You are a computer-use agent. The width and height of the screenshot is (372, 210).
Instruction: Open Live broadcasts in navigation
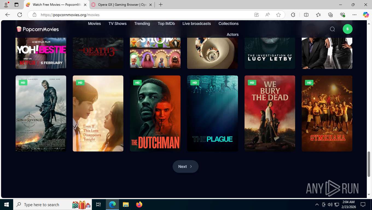tap(197, 24)
